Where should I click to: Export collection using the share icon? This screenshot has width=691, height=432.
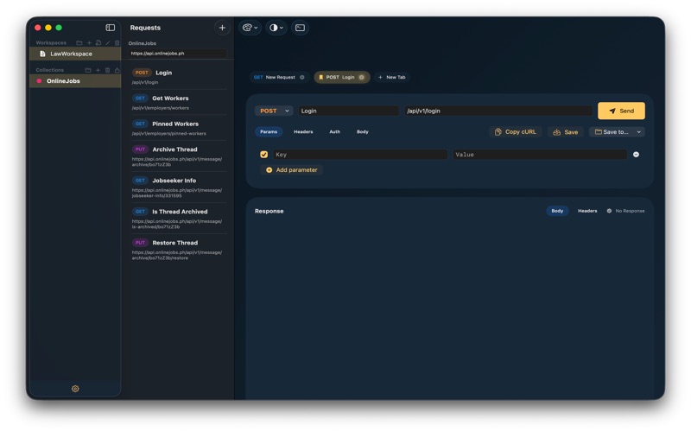[117, 70]
